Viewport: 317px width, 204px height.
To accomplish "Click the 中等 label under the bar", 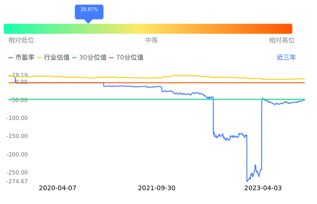I will pyautogui.click(x=152, y=41).
